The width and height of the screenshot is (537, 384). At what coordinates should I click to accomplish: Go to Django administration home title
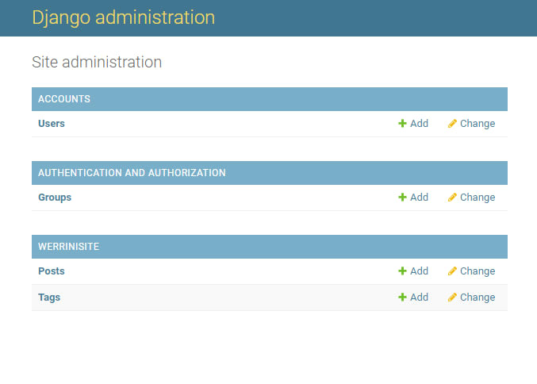pos(123,17)
